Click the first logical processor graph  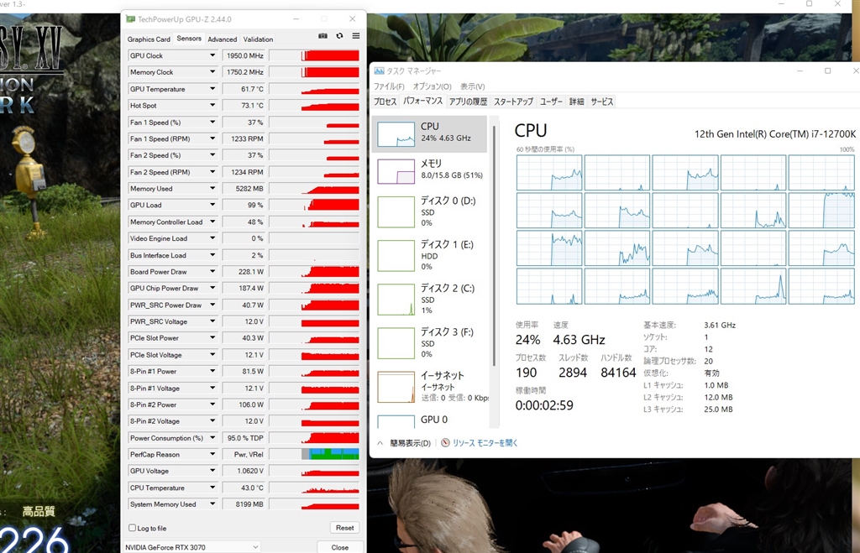point(549,173)
